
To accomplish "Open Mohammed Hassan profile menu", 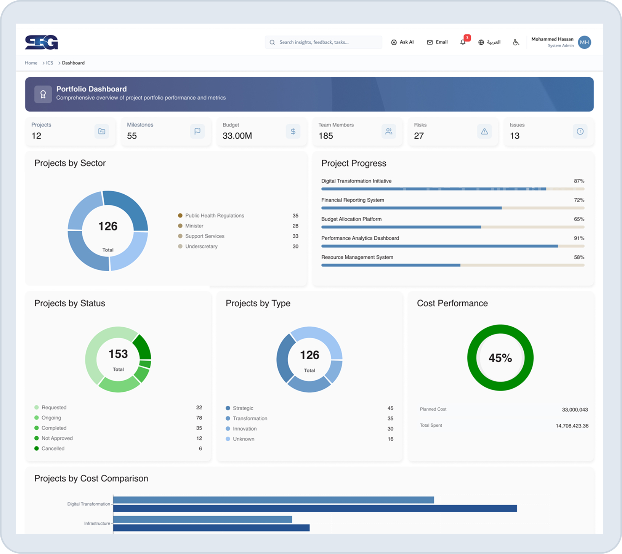I will (x=560, y=42).
